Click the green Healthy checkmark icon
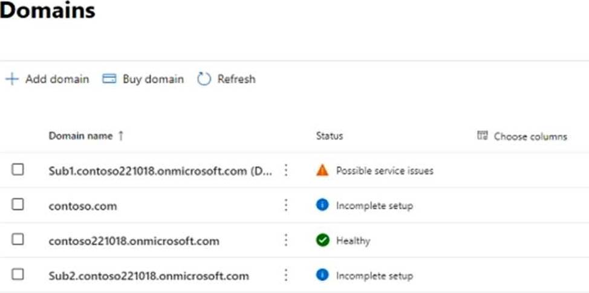The height and width of the screenshot is (293, 589). [x=322, y=240]
